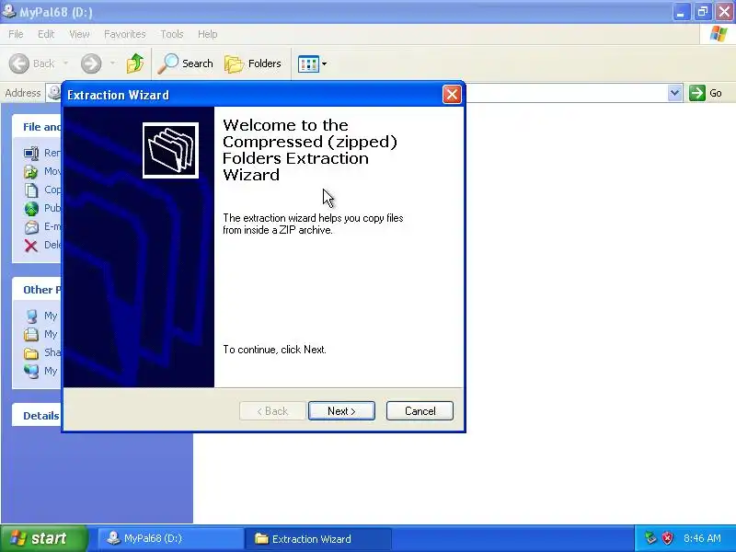The image size is (736, 552).
Task: Click the Forward navigation arrow in toolbar
Action: (90, 63)
